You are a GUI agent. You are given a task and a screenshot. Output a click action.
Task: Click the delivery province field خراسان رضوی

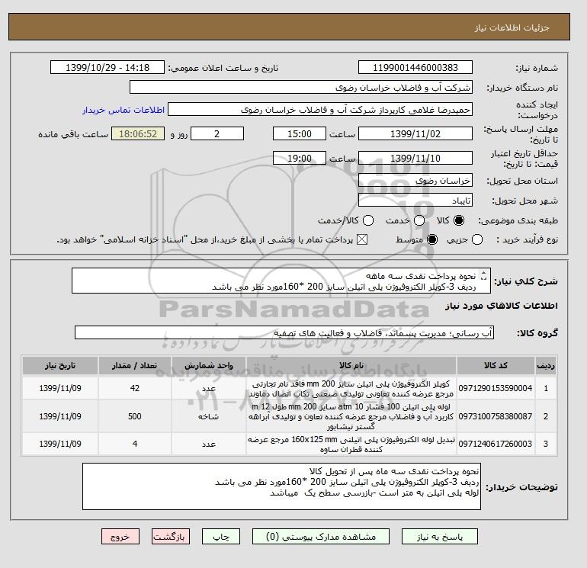[x=415, y=181]
